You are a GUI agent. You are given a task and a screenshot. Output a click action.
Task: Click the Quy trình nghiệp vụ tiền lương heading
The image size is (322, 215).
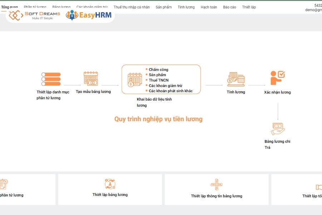coord(158,119)
